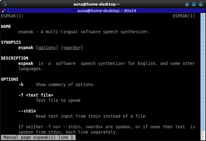Open the Terminator group icon menu
This screenshot has width=206, height=141.
pos(4,11)
